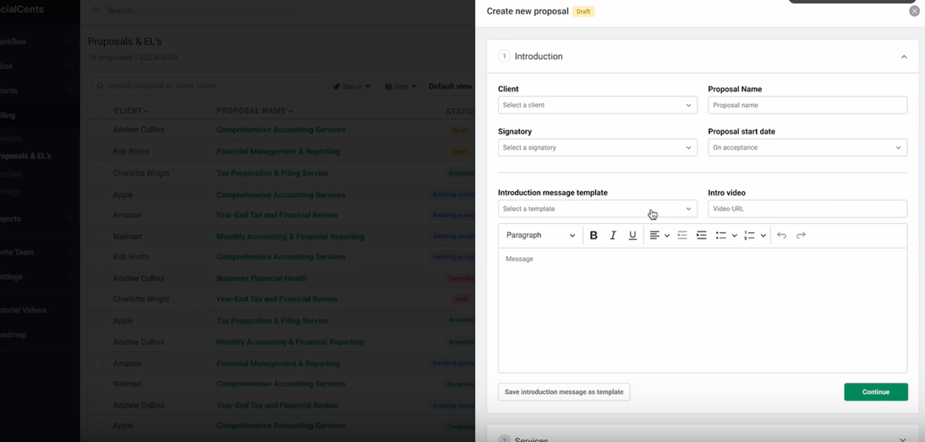Open text alignment options
925x442 pixels.
click(660, 235)
